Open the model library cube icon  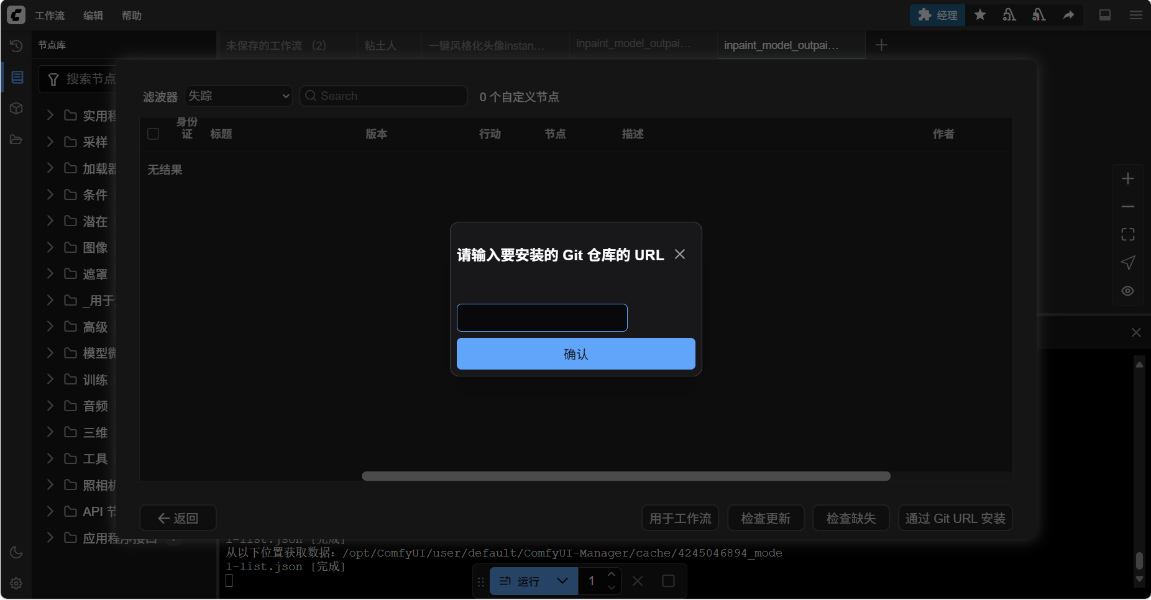16,108
